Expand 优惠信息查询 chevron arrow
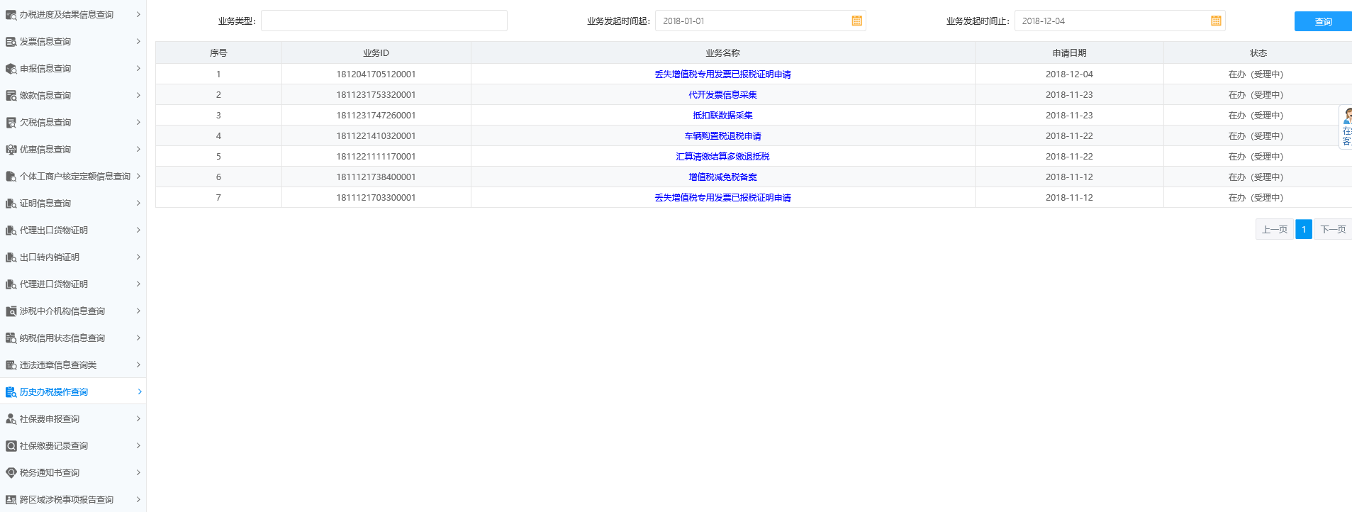Viewport: 1352px width, 512px height. (x=138, y=149)
